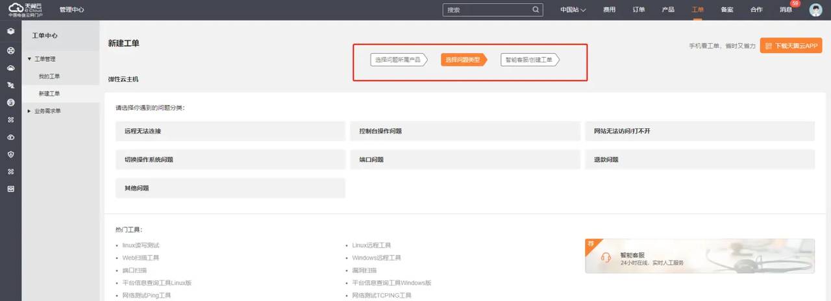Choose 退款问题 category
The image size is (831, 301).
[x=700, y=160]
